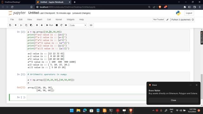This screenshot has height=114, width=203.
Task: Click the zoom magnifier icon in address bar
Action: click(149, 7)
